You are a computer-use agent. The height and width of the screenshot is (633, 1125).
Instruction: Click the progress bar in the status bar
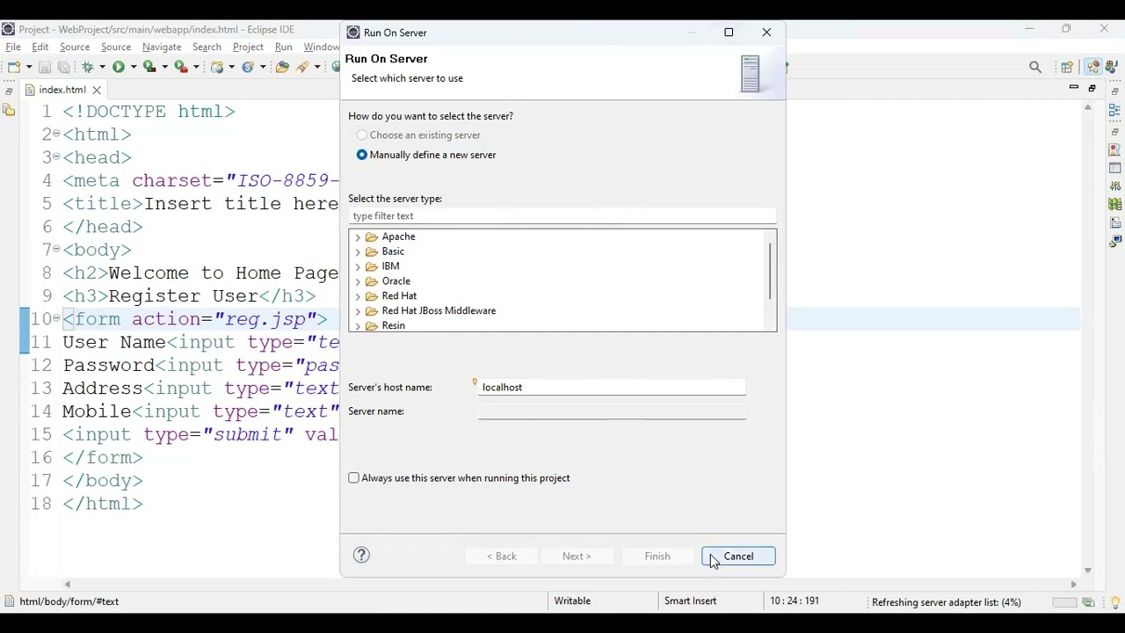click(1064, 602)
